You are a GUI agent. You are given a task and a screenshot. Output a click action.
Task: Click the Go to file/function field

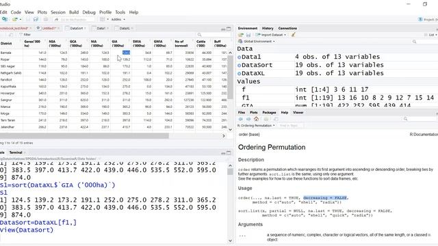click(x=75, y=20)
